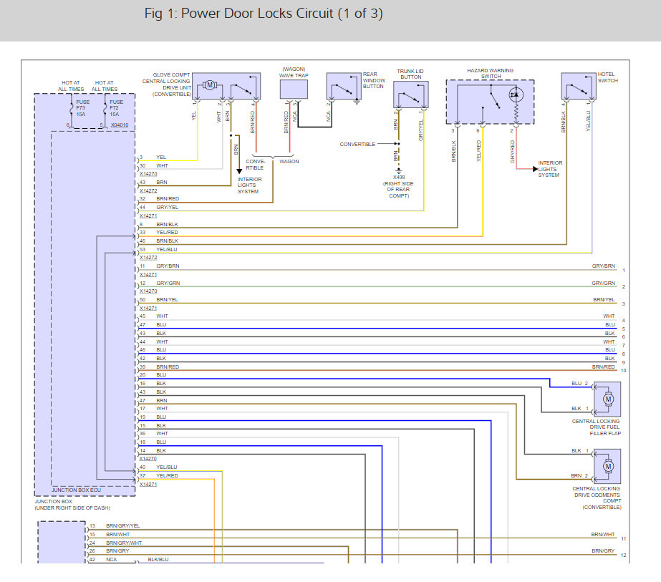The image size is (661, 582).
Task: Click the BRN 2 terminal label at oddments drive
Action: (579, 476)
